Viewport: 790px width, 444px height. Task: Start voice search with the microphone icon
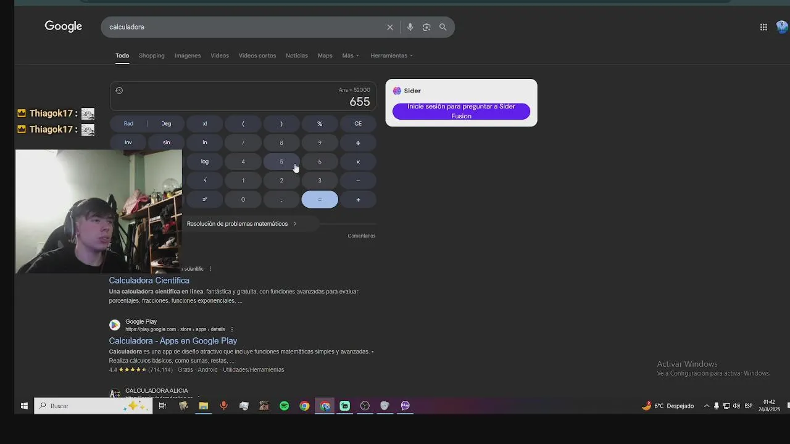pyautogui.click(x=410, y=27)
